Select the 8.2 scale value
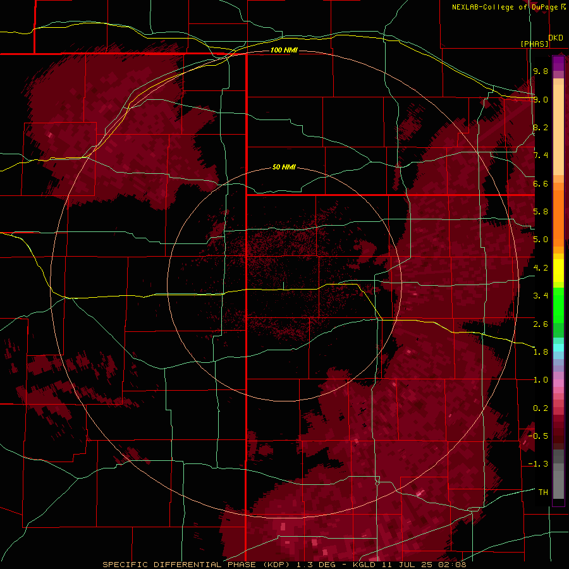The width and height of the screenshot is (569, 569). click(x=541, y=127)
